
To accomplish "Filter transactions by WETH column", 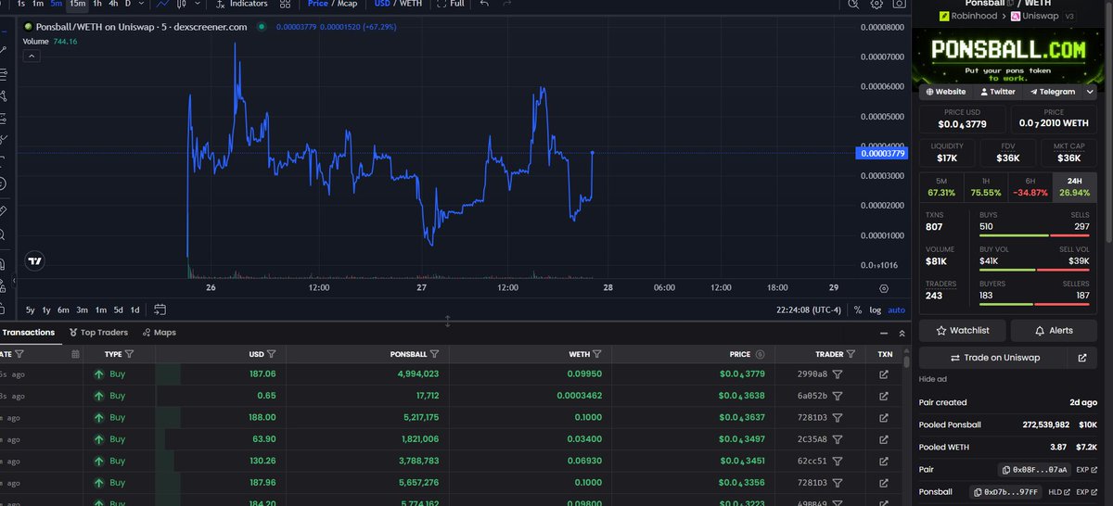I will (596, 354).
